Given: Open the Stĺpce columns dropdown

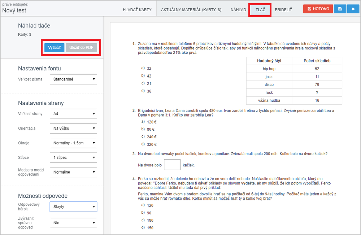Looking at the screenshot, I should point(73,157).
